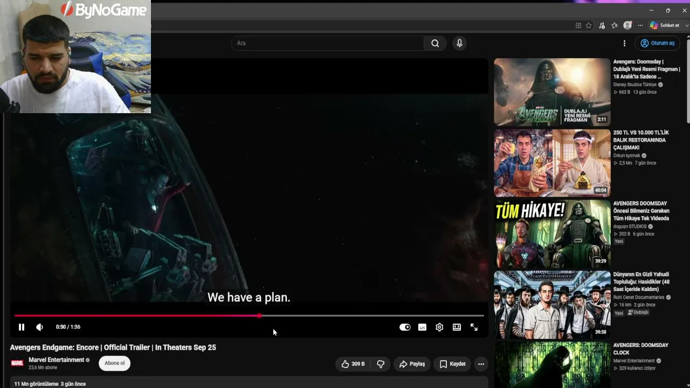Click the 'Oturum aç' sign-in button
The width and height of the screenshot is (690, 388).
658,43
